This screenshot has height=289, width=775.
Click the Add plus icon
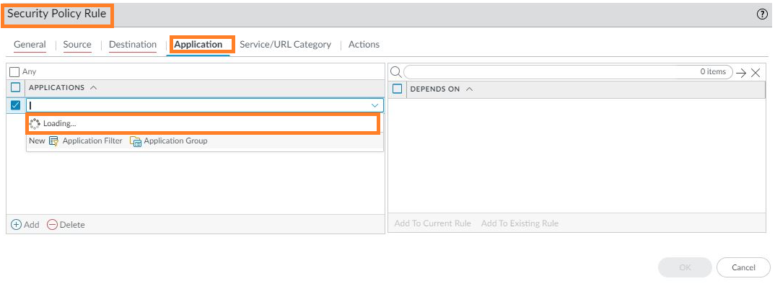coord(17,225)
